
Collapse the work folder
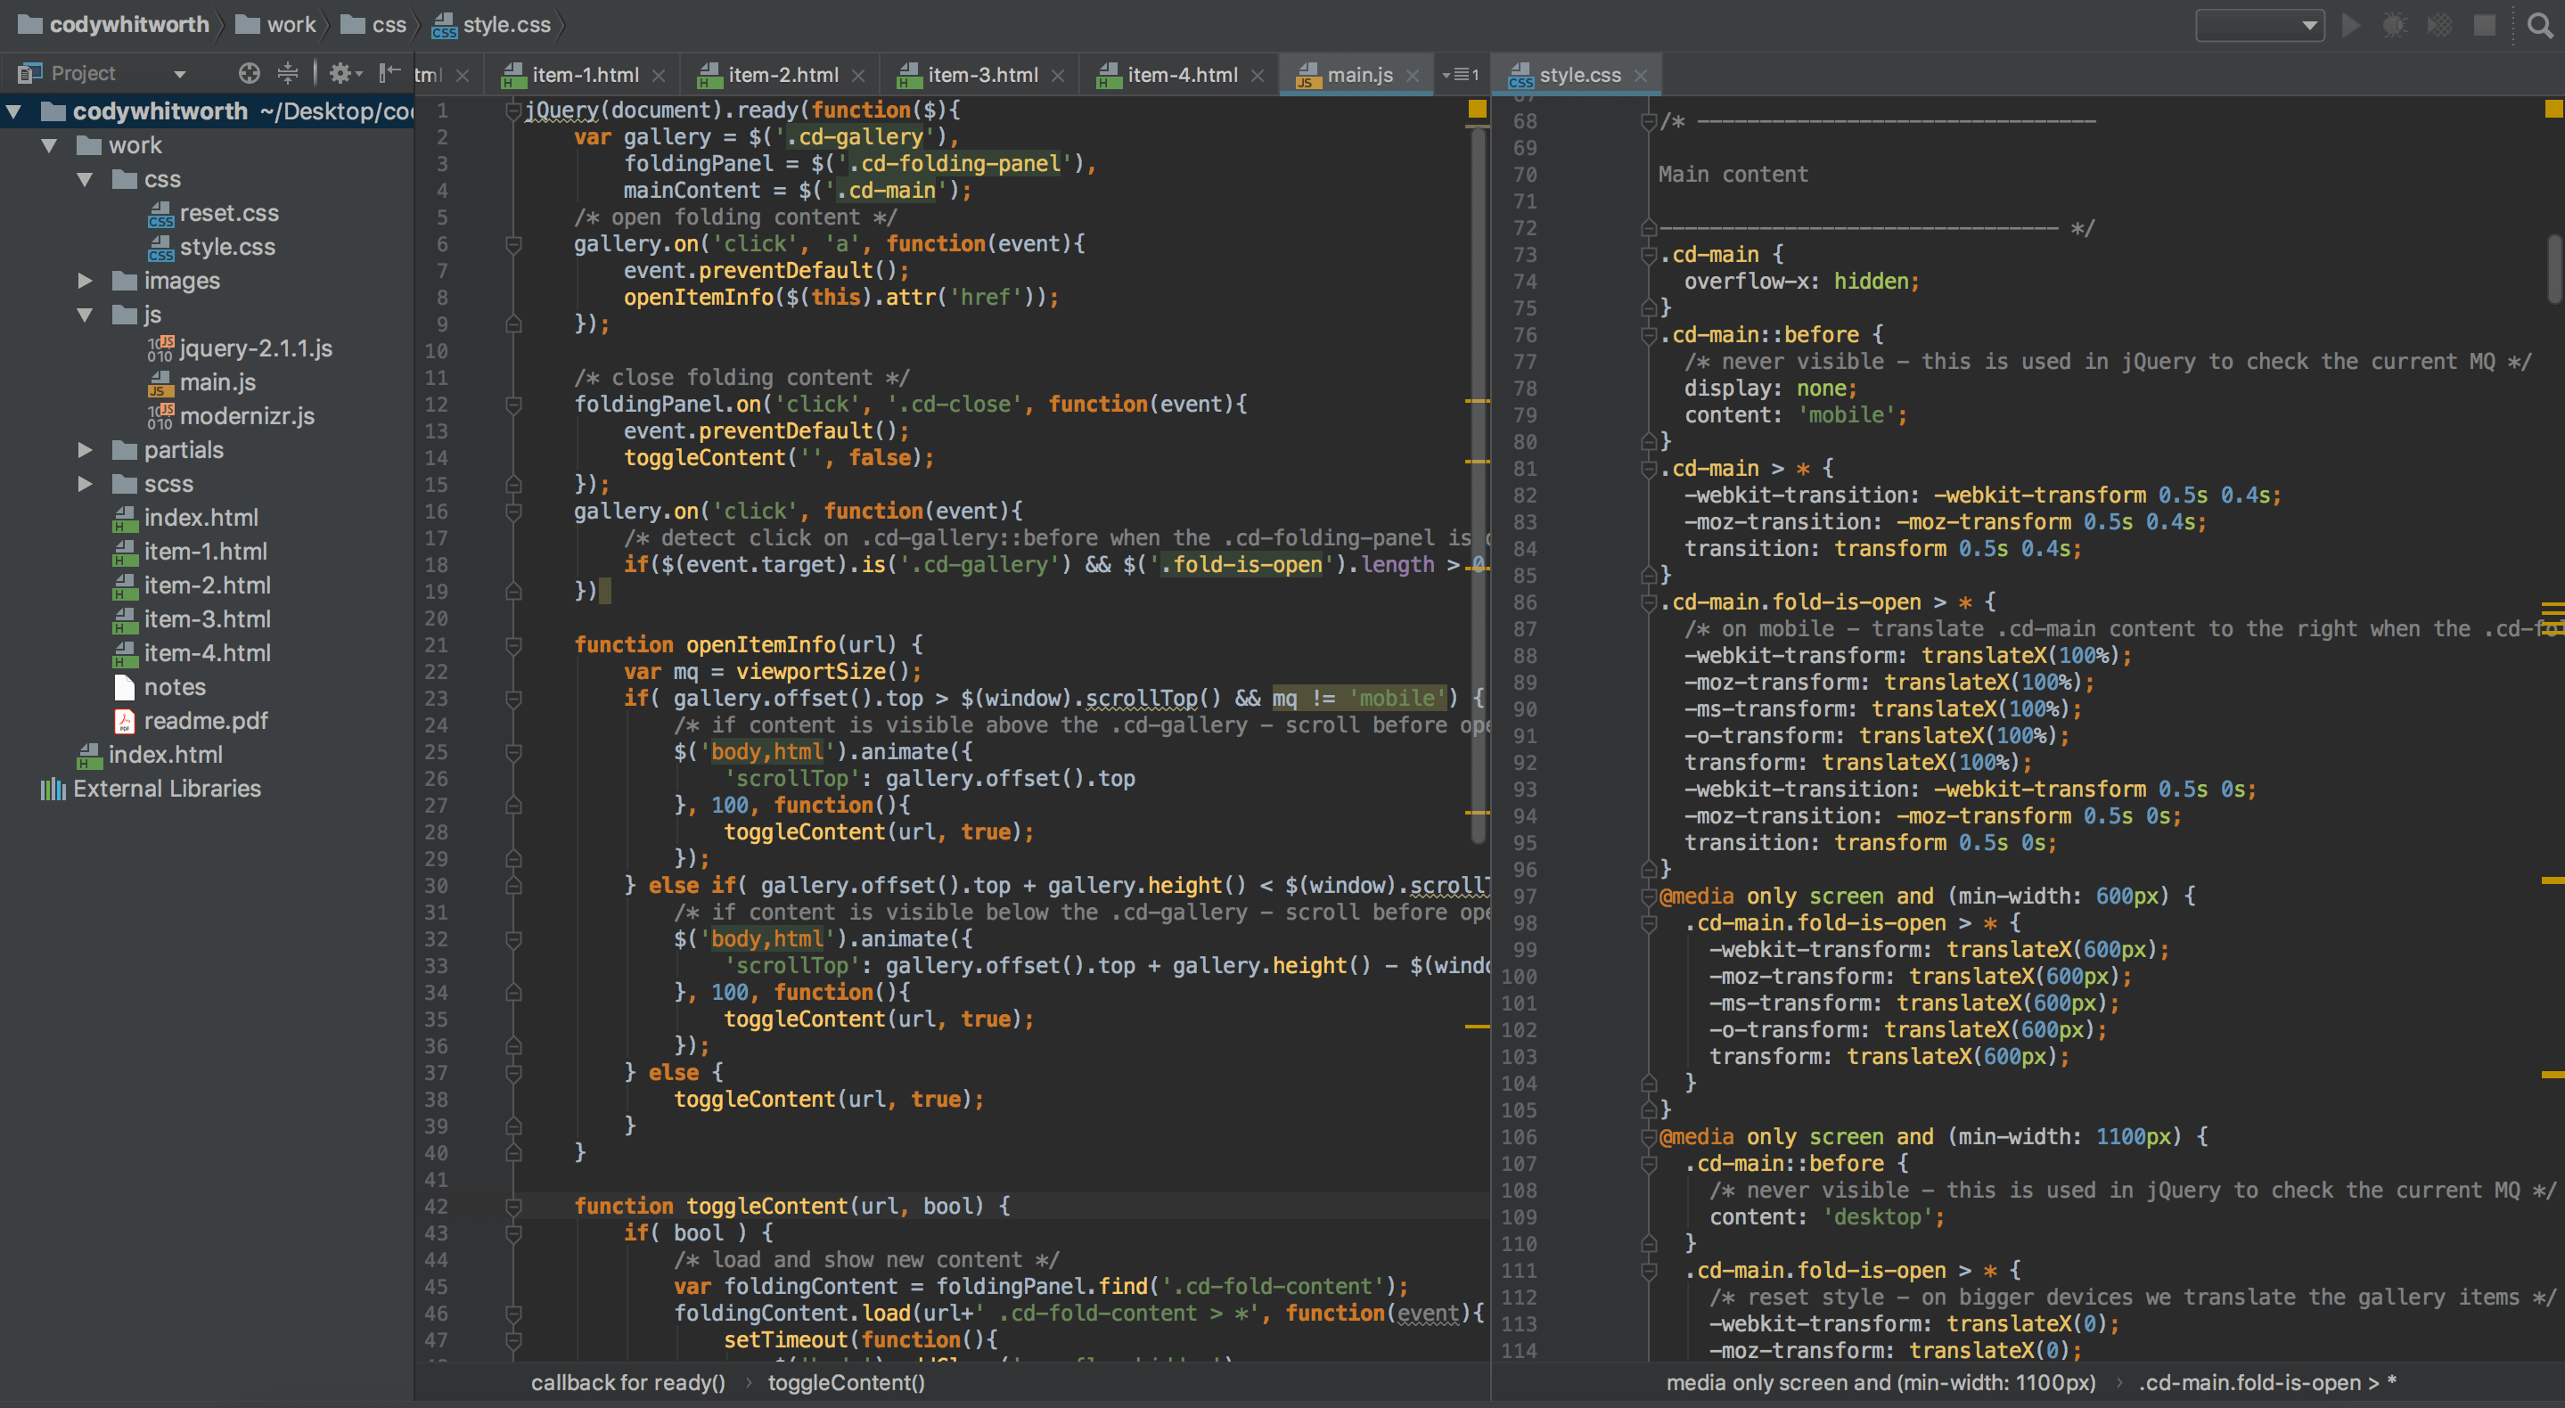click(50, 145)
